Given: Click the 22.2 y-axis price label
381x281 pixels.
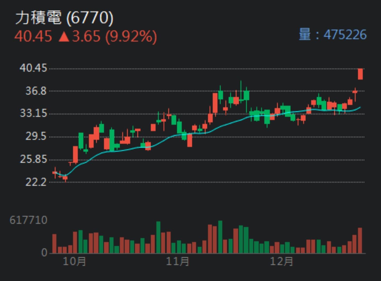Looking at the screenshot, I should [36, 182].
